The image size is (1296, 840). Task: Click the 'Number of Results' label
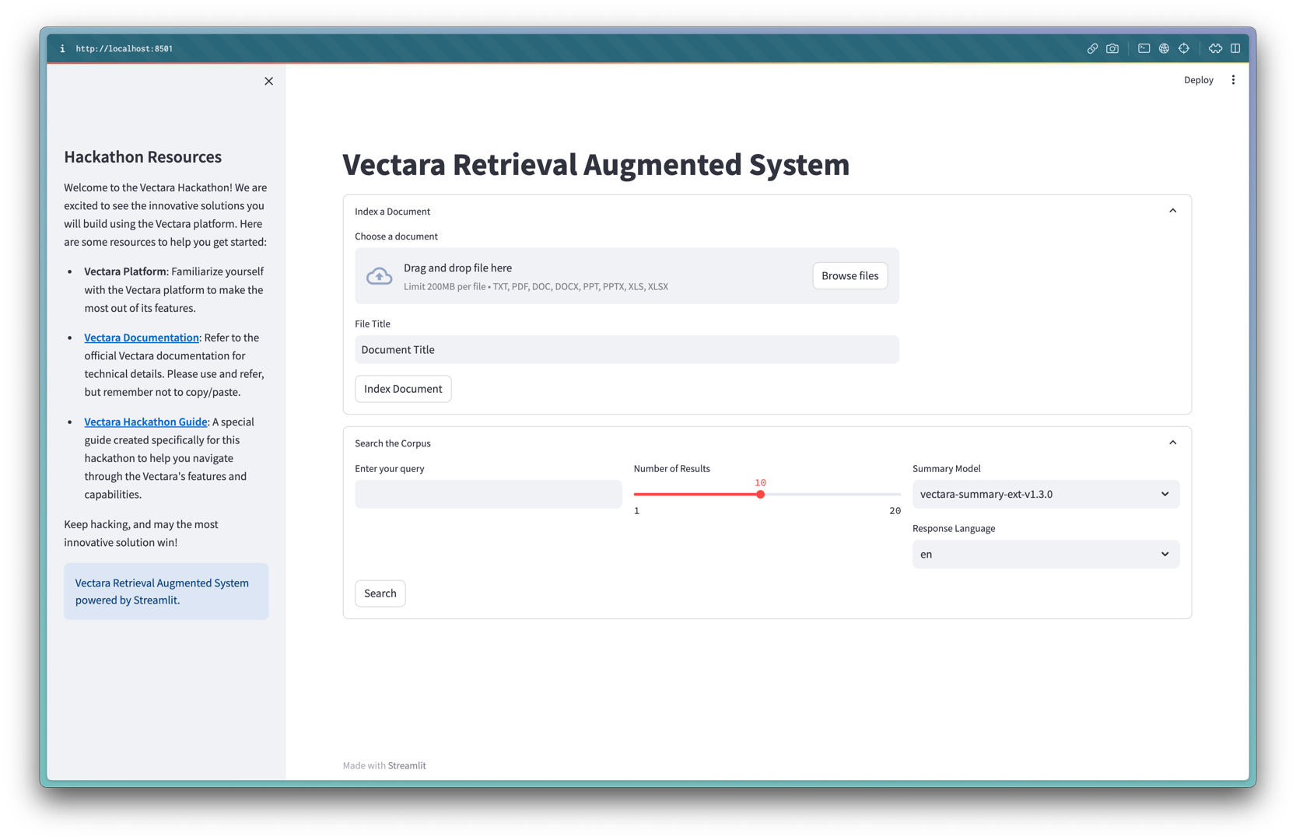point(671,468)
